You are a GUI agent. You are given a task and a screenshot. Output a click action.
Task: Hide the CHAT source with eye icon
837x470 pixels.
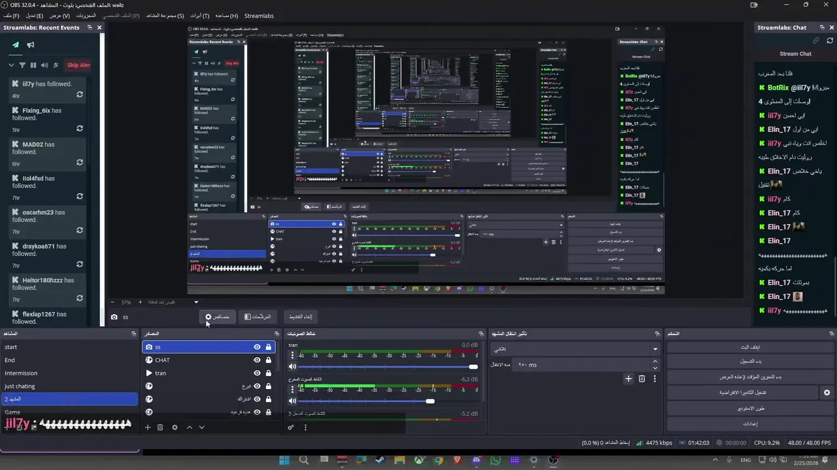coord(257,360)
